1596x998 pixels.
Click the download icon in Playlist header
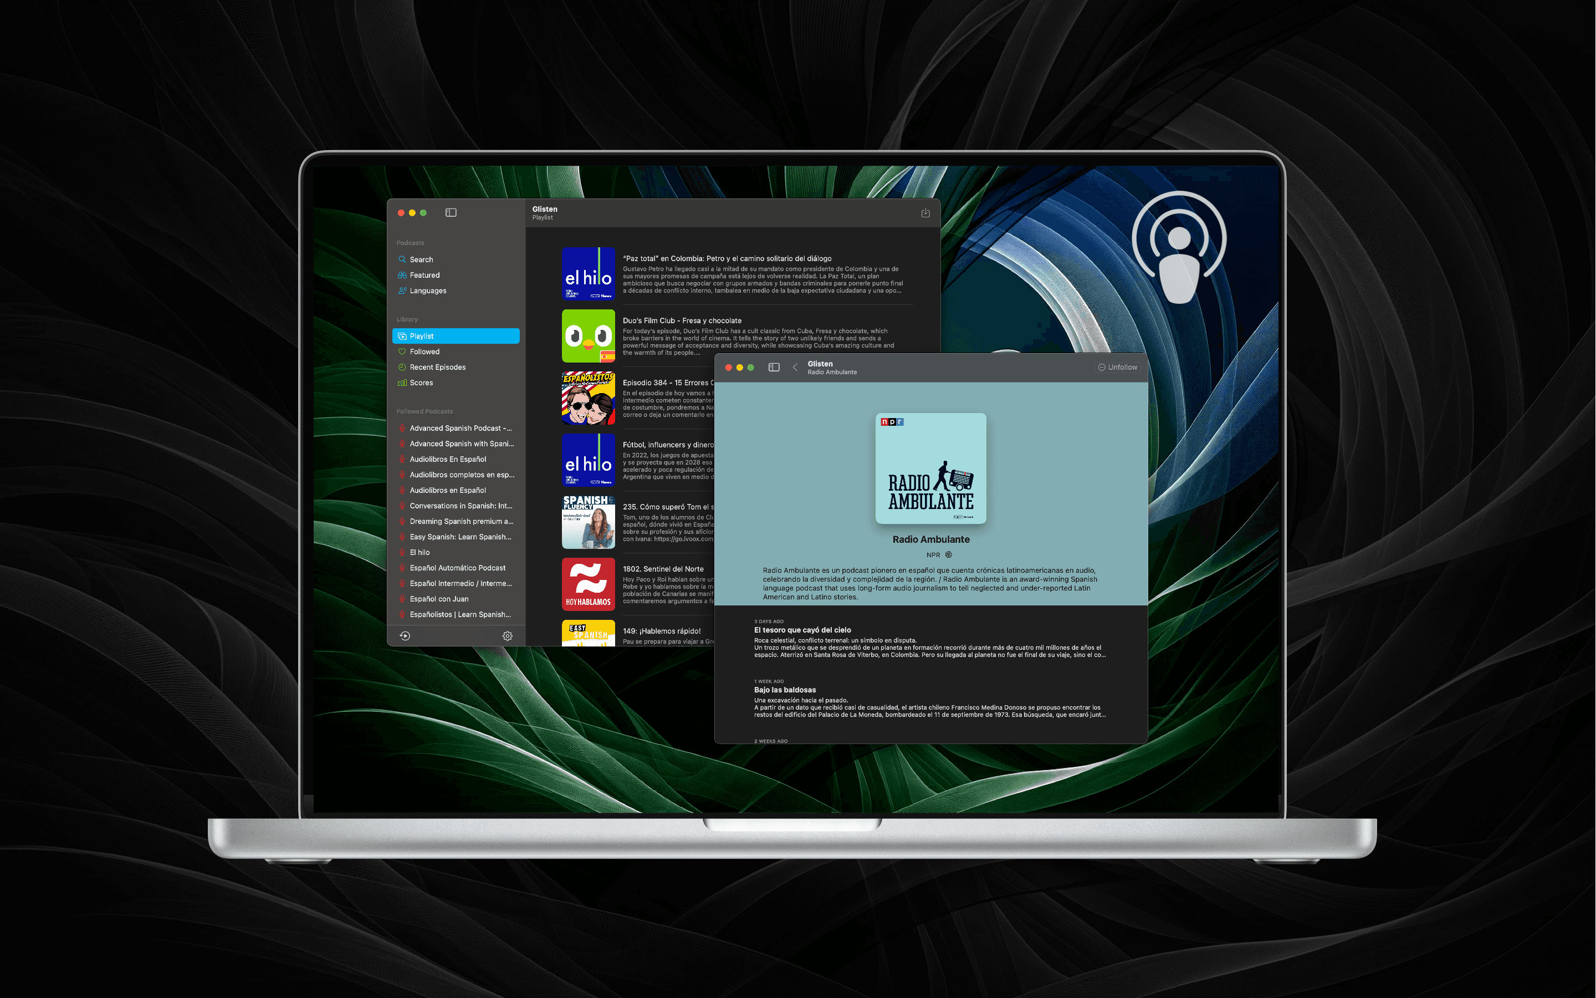pyautogui.click(x=925, y=212)
